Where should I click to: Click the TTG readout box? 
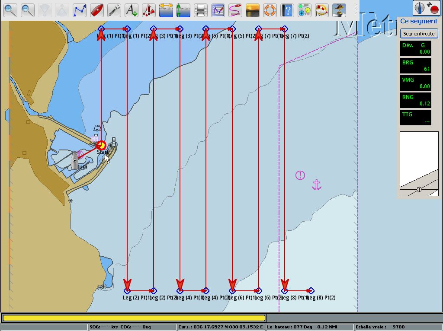tap(415, 118)
